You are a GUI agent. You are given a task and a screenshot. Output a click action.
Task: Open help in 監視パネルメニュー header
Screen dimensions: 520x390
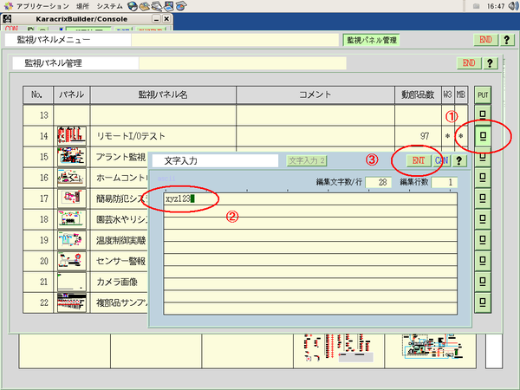[x=505, y=40]
